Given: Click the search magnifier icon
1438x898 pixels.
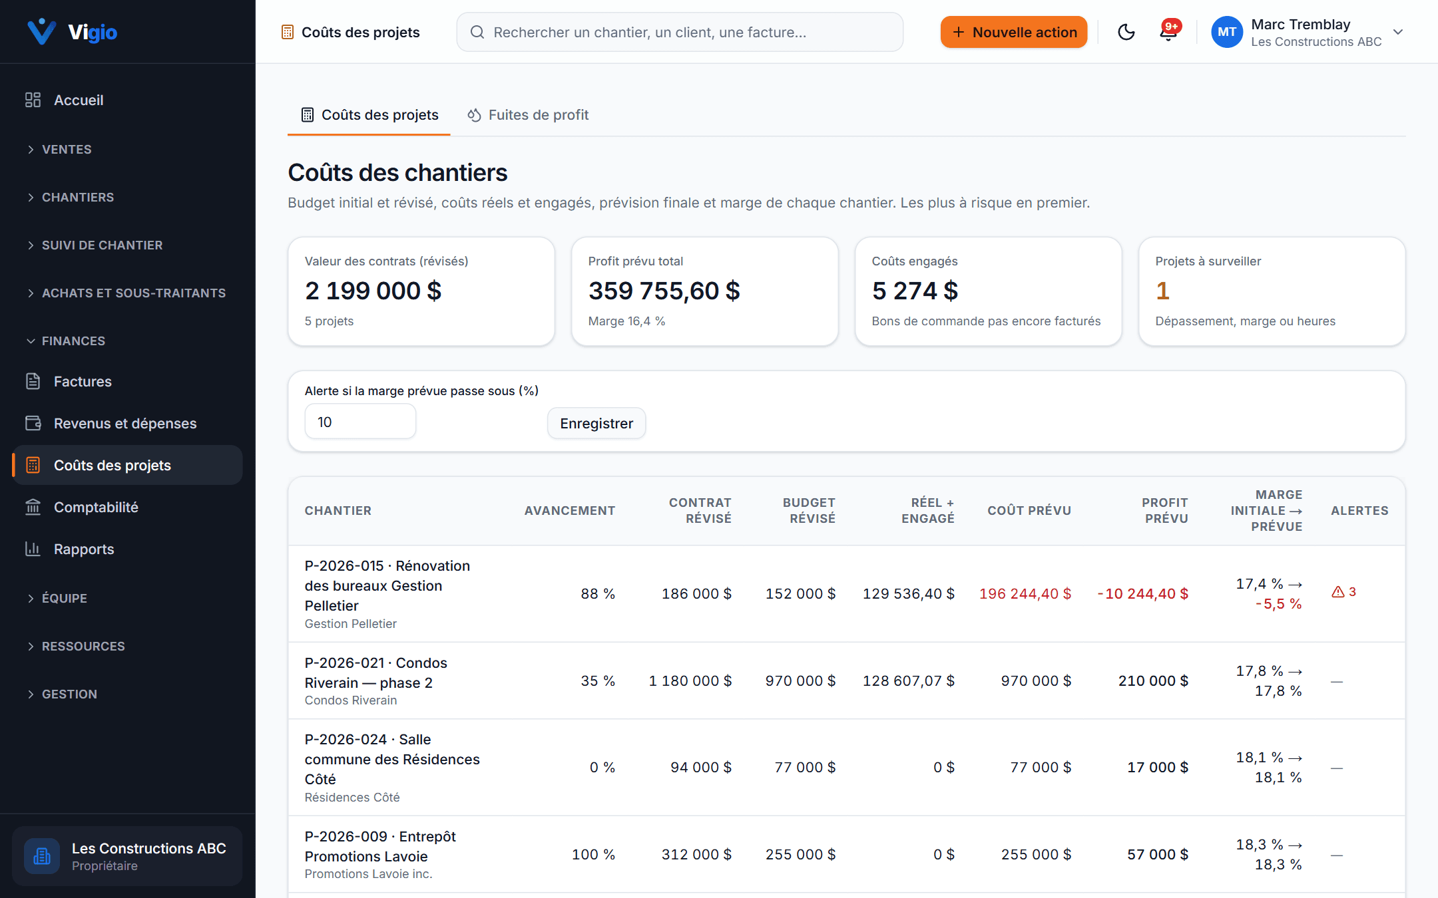Looking at the screenshot, I should [477, 32].
